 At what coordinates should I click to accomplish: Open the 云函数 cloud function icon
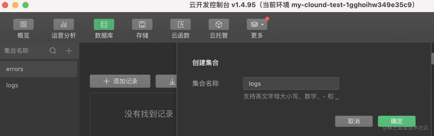click(181, 25)
